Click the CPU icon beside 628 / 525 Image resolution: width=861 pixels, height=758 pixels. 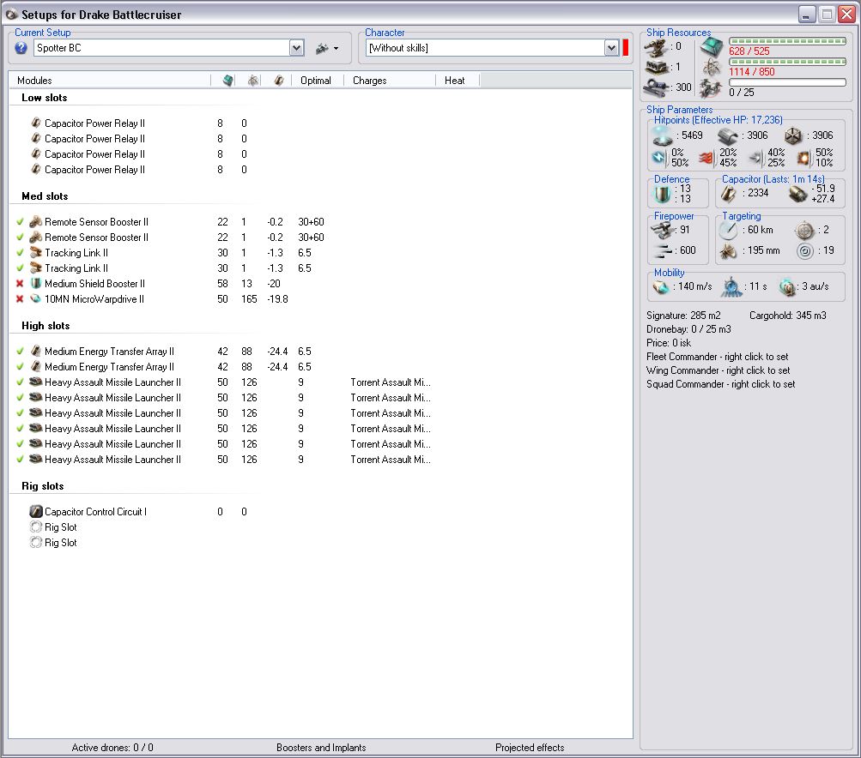pos(712,47)
